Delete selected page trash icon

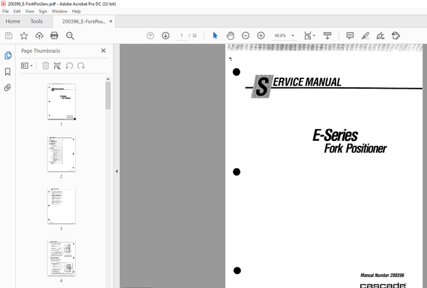(x=45, y=66)
